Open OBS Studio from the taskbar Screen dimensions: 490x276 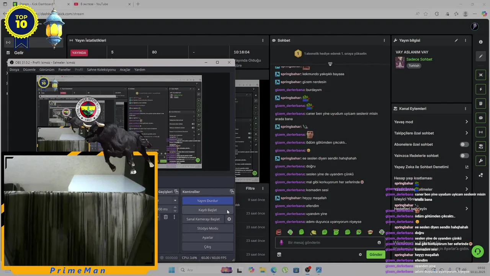coord(307,270)
